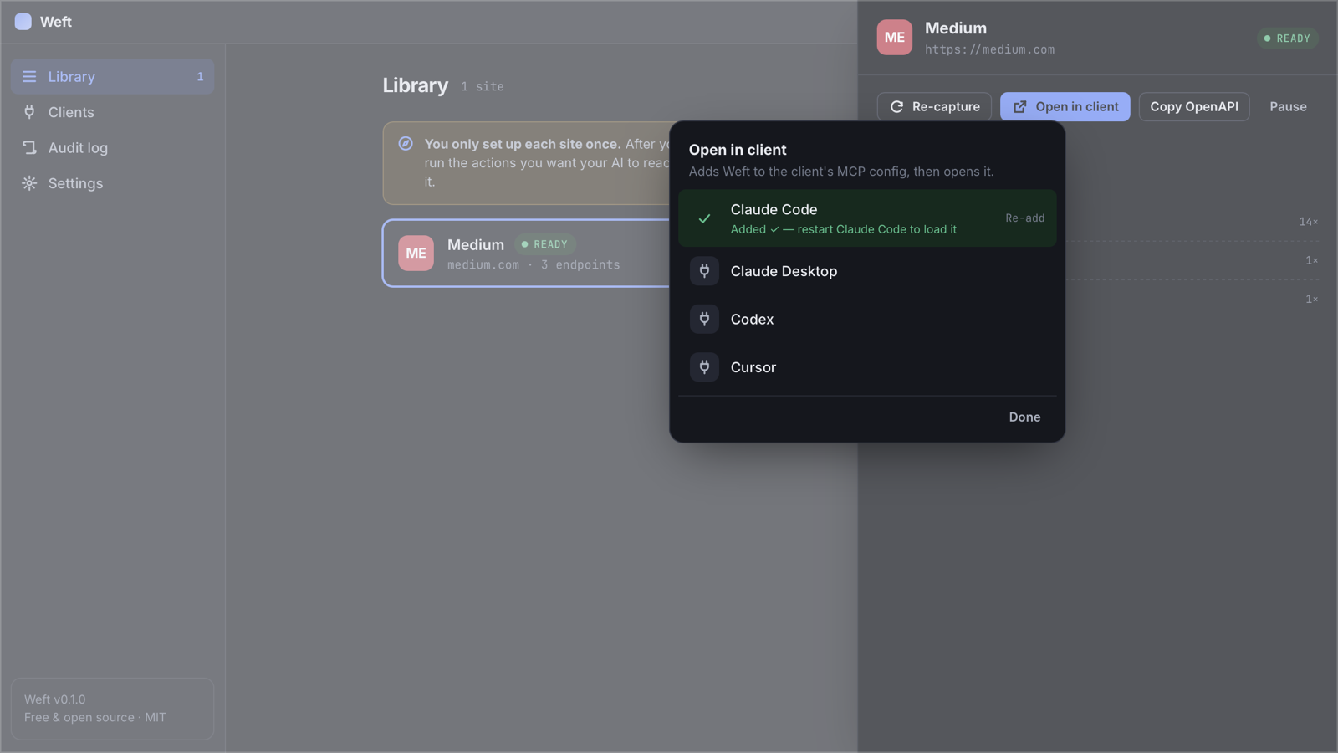Go to the Audit log
Image resolution: width=1338 pixels, height=753 pixels.
click(112, 147)
